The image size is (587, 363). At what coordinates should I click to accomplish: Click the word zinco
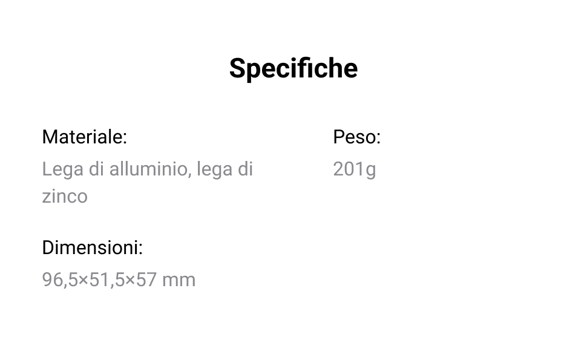click(x=65, y=197)
